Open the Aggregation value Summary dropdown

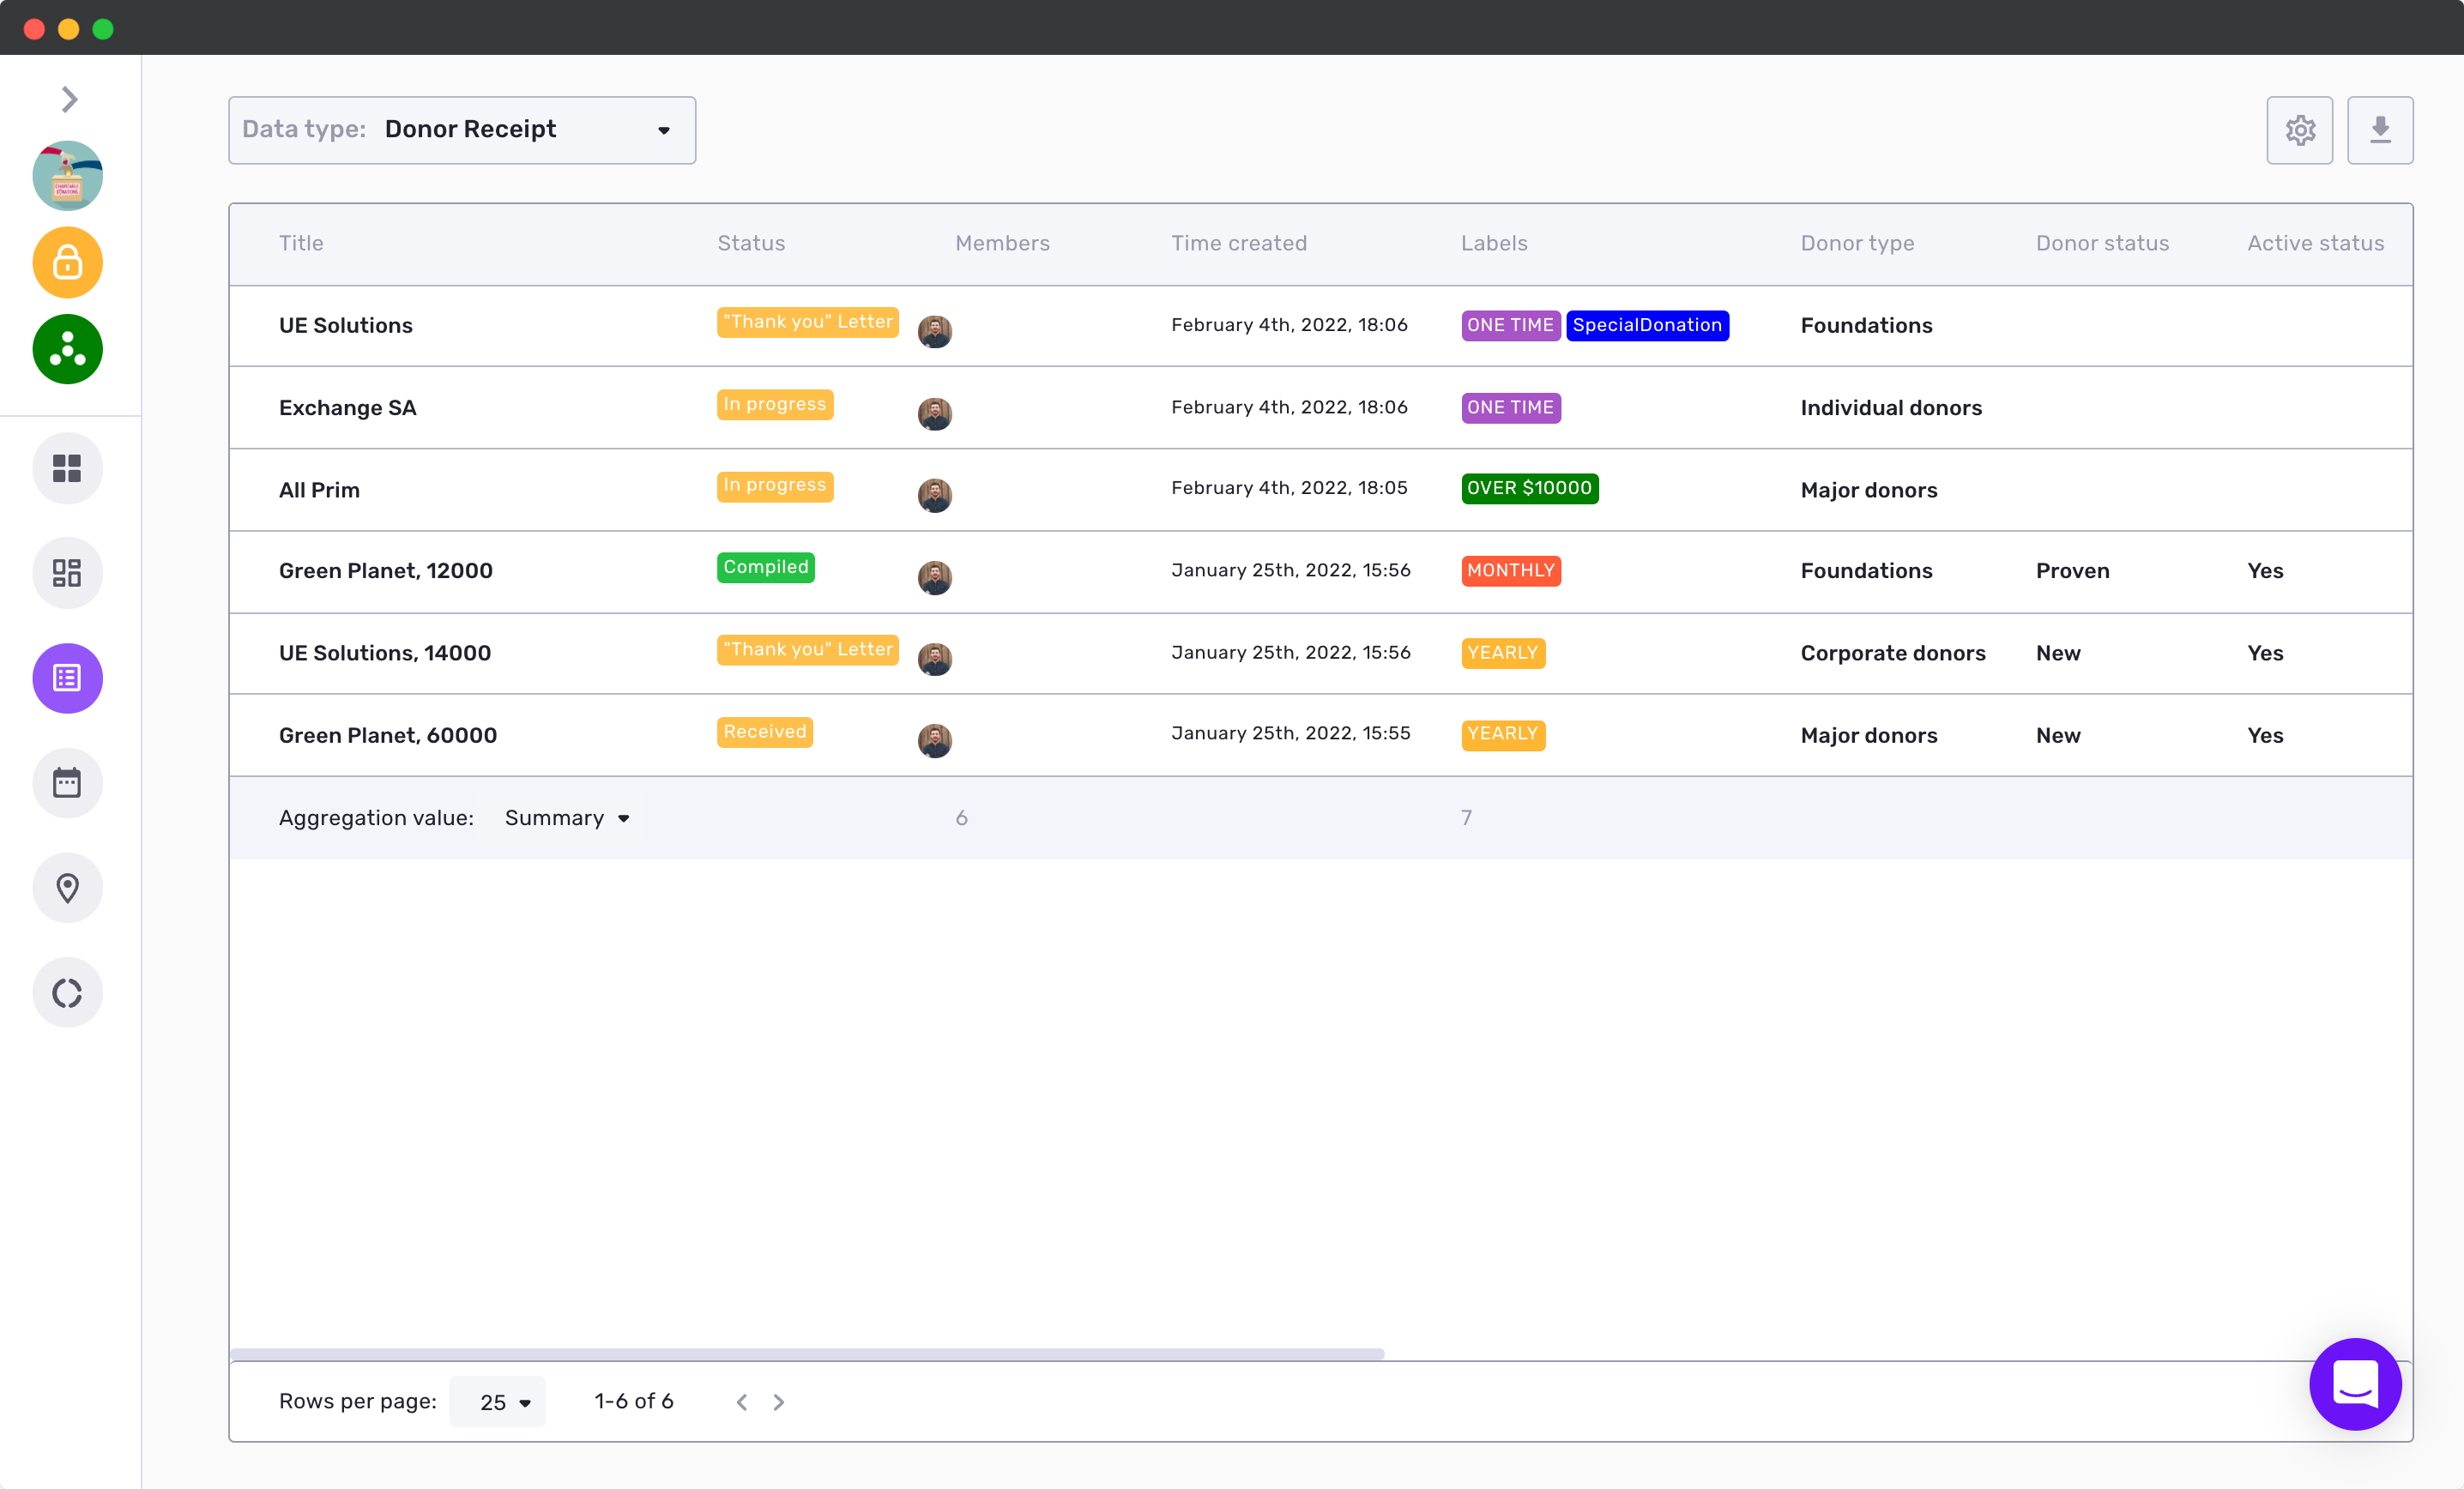(x=566, y=818)
